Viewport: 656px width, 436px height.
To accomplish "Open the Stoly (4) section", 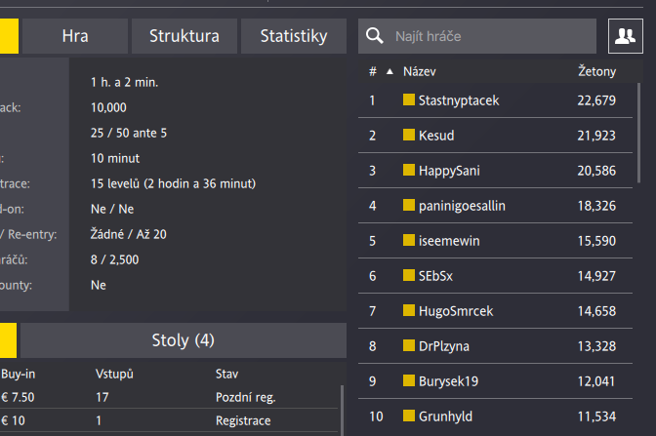I will tap(183, 340).
